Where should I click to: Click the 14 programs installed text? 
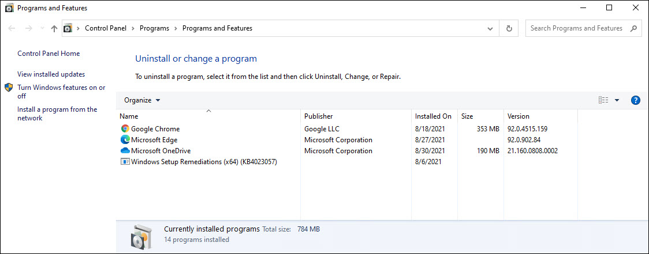tap(196, 240)
